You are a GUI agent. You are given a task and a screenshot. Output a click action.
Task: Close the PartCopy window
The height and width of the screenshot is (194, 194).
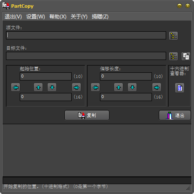(x=188, y=6)
